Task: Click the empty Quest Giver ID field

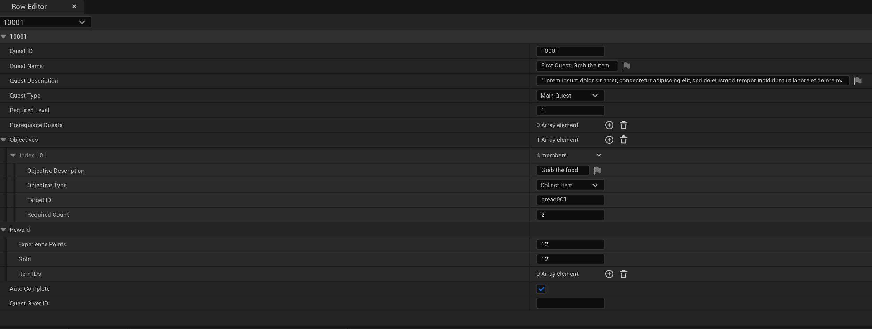Action: [x=570, y=303]
